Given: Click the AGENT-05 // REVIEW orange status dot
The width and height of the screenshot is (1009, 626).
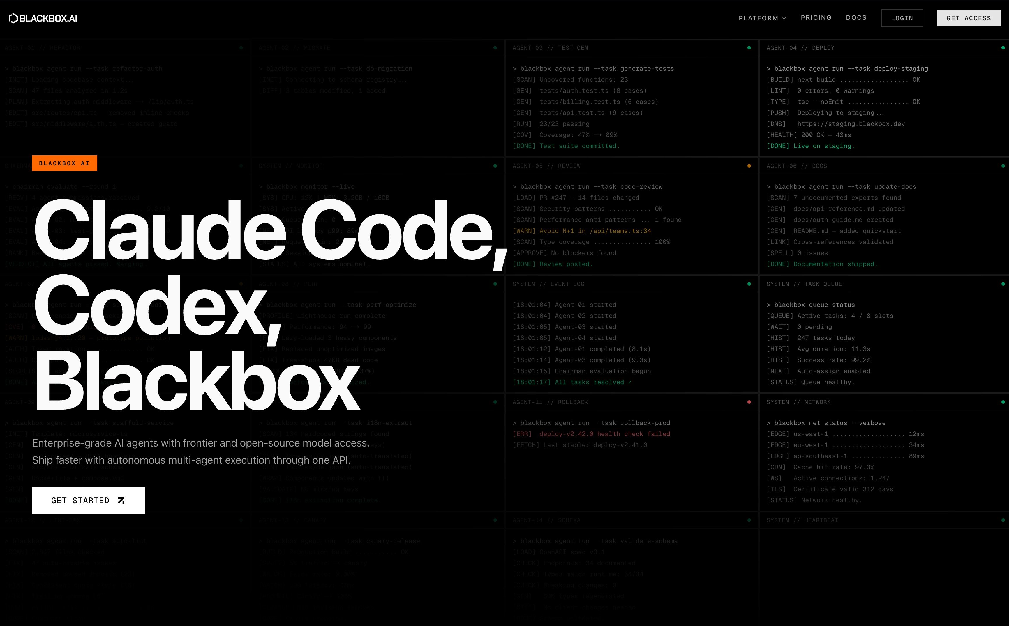Looking at the screenshot, I should coord(749,166).
